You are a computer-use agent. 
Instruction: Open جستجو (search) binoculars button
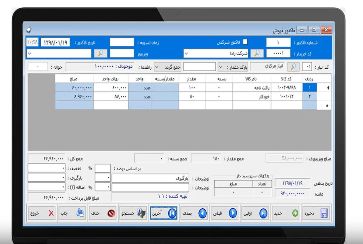pyautogui.click(x=133, y=213)
